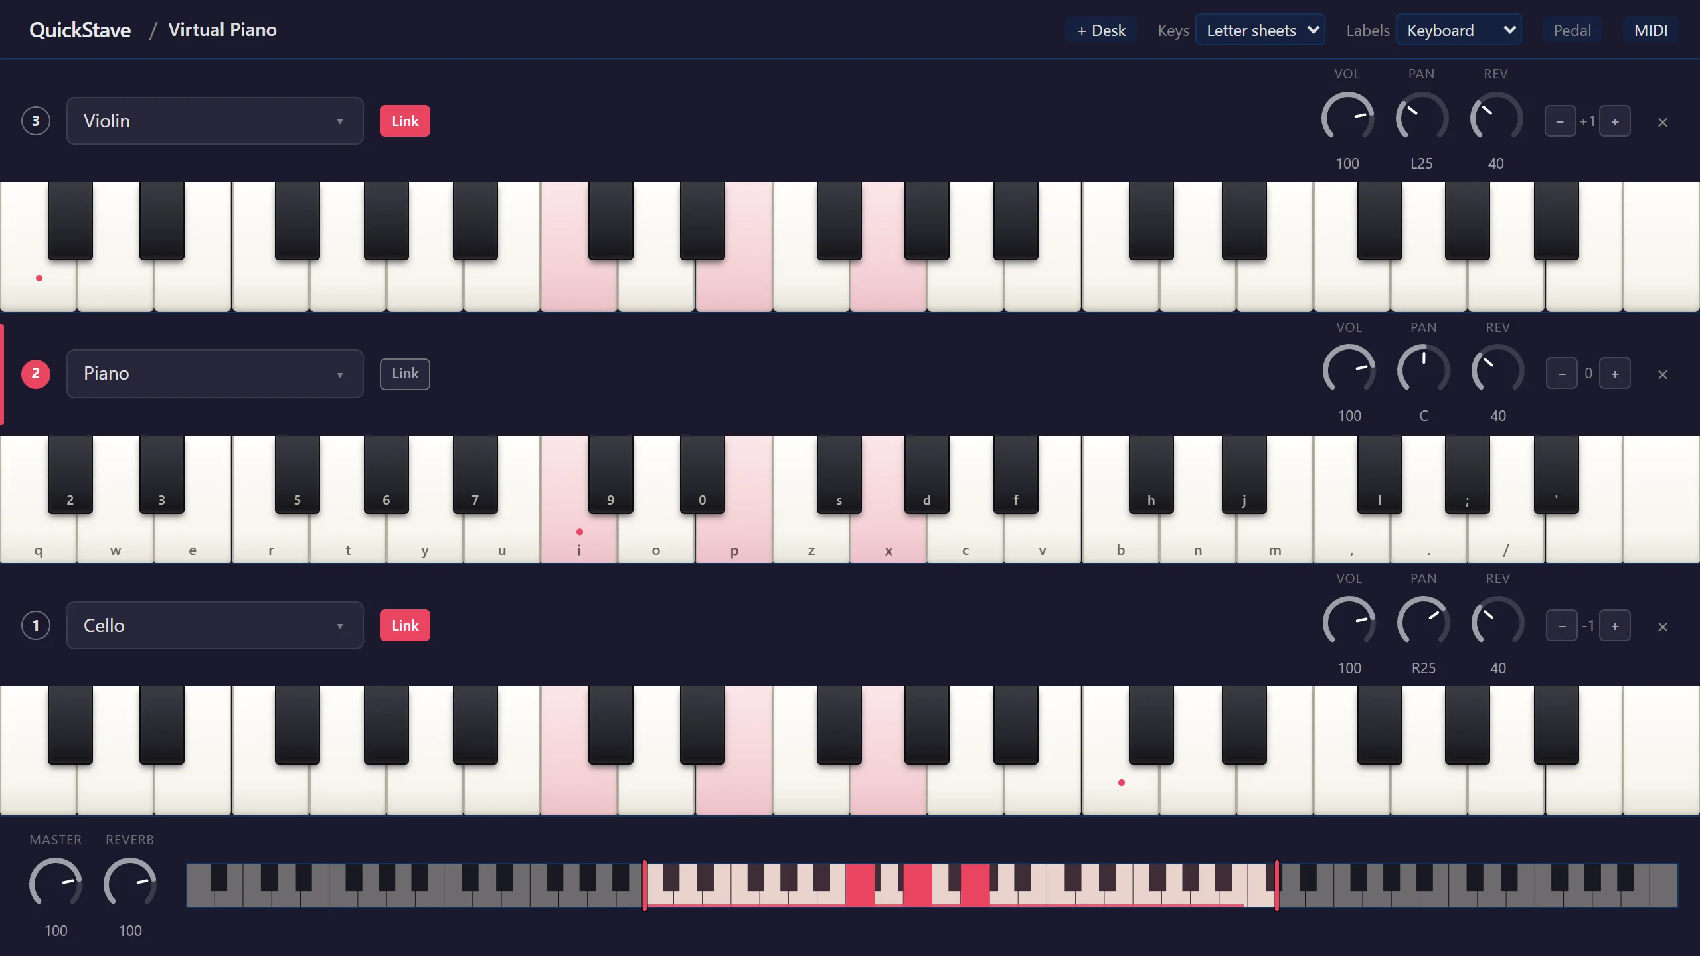Remove the Cello desk with its X

1663,627
